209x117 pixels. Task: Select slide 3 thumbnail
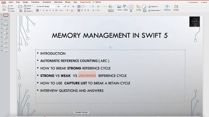tap(6, 24)
